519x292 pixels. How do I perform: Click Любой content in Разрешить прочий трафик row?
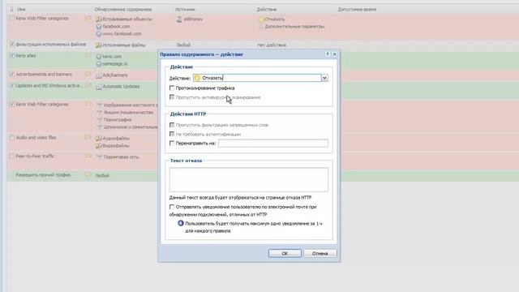pyautogui.click(x=102, y=175)
